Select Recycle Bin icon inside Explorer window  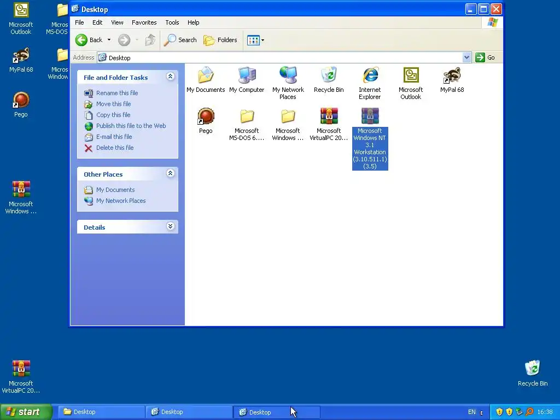[x=329, y=75]
